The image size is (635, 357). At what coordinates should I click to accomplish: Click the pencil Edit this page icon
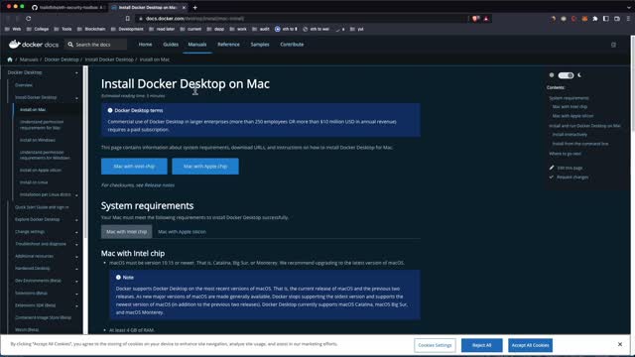tap(552, 168)
